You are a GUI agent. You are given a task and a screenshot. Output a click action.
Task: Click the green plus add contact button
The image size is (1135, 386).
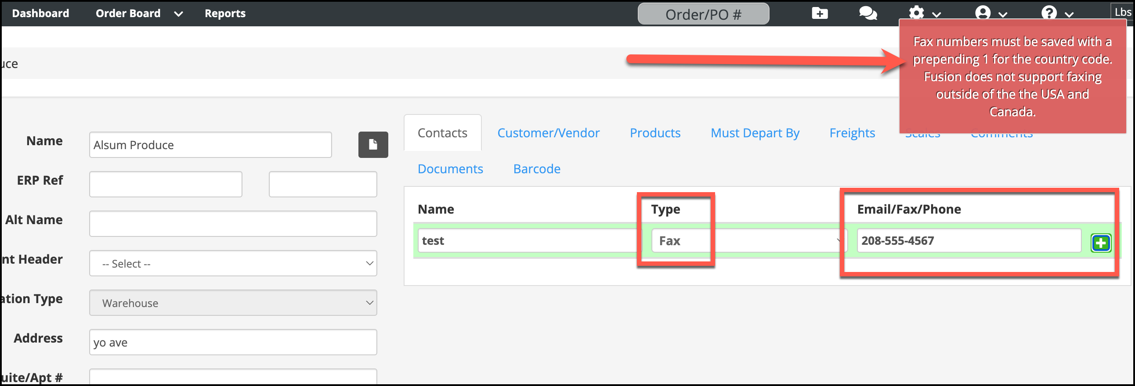(x=1100, y=243)
